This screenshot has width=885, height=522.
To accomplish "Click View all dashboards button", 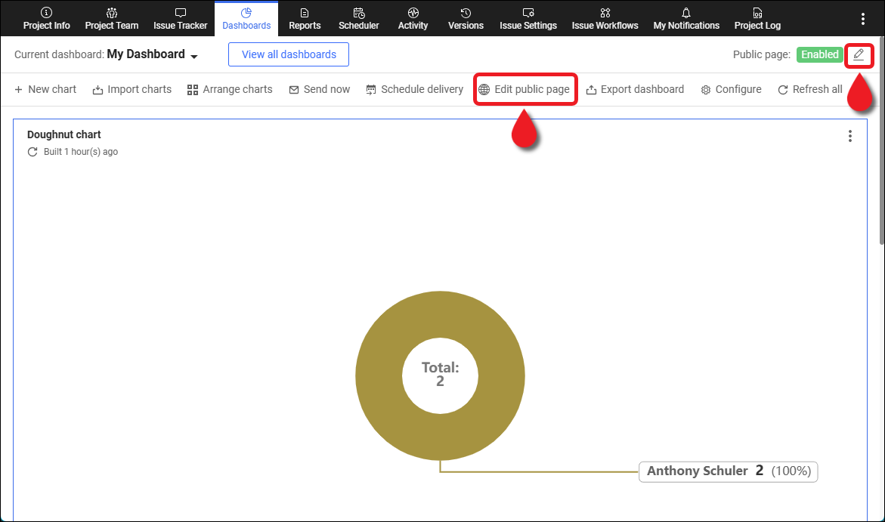I will [x=289, y=54].
